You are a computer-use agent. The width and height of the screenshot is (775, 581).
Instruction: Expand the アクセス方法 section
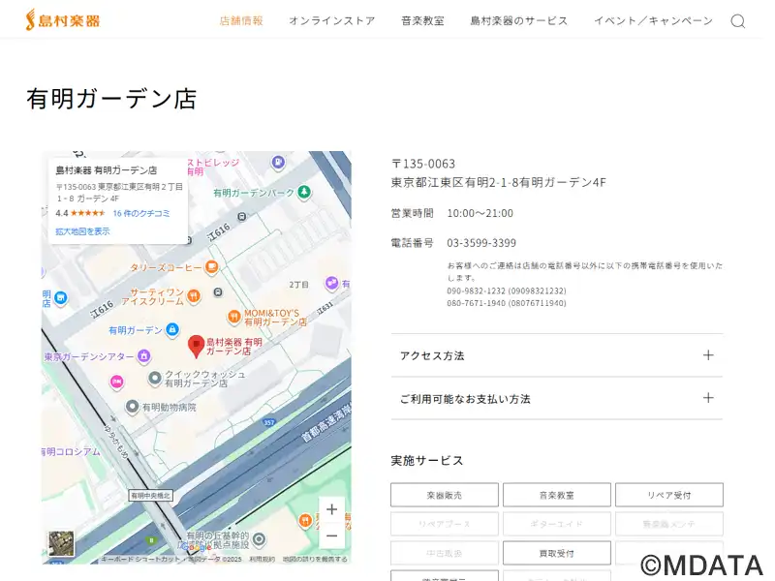point(556,355)
